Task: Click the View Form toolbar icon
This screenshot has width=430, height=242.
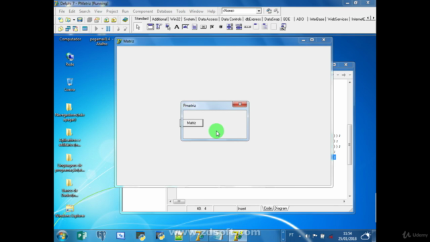Action: tap(68, 28)
